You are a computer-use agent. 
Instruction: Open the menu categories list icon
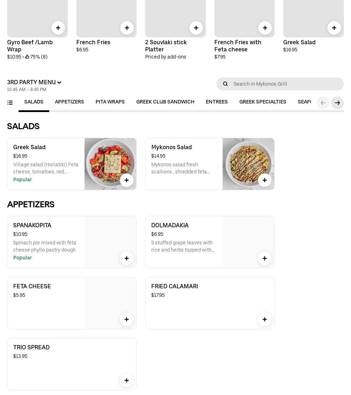10,103
